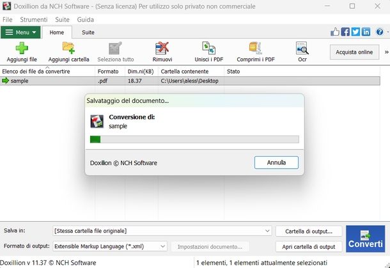
Task: Click the 18.37 size cell
Action: (x=134, y=81)
